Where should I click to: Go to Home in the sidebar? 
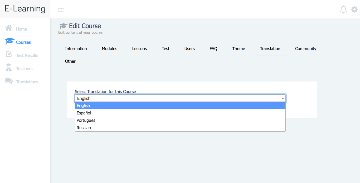21,29
